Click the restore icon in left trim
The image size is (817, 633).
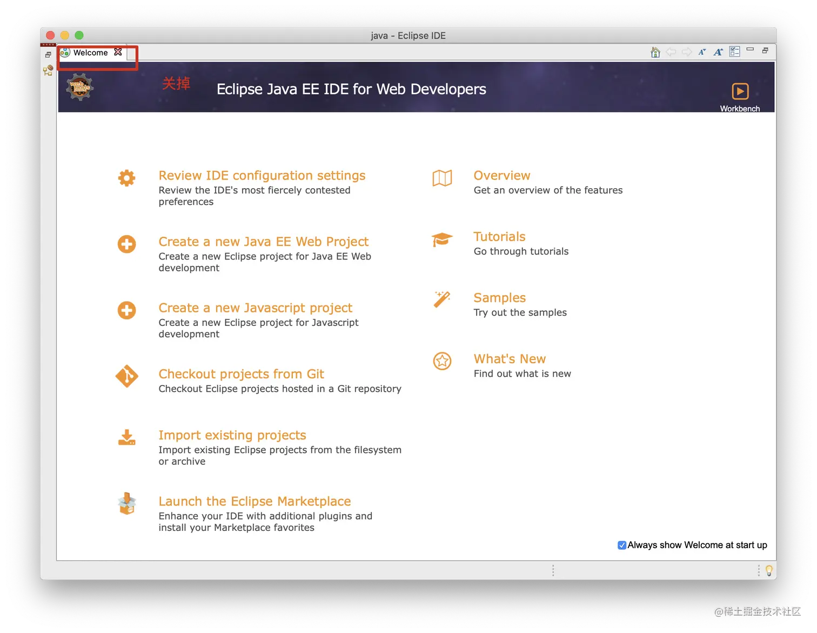pos(48,55)
